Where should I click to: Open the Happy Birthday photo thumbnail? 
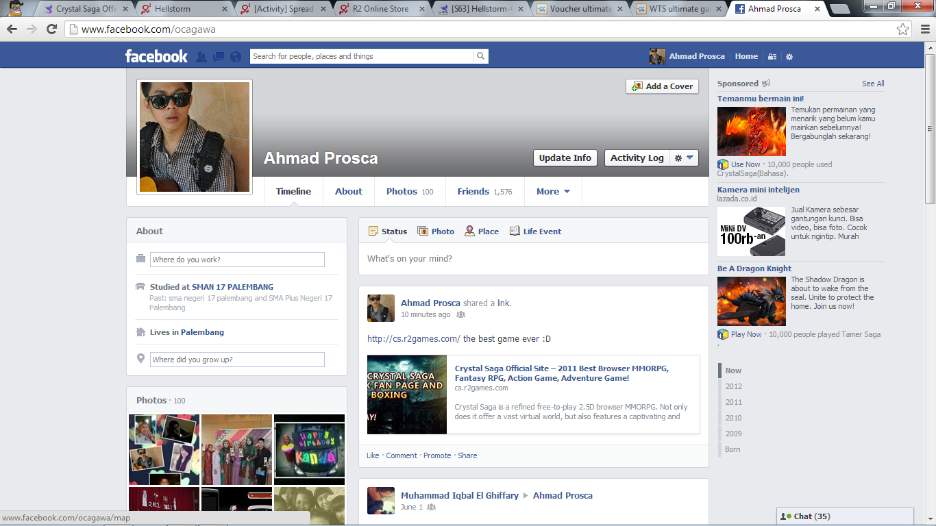[309, 449]
